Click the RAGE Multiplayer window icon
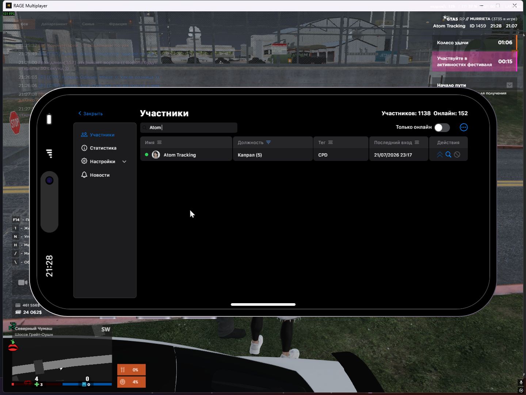Viewport: 526px width, 395px height. click(9, 5)
